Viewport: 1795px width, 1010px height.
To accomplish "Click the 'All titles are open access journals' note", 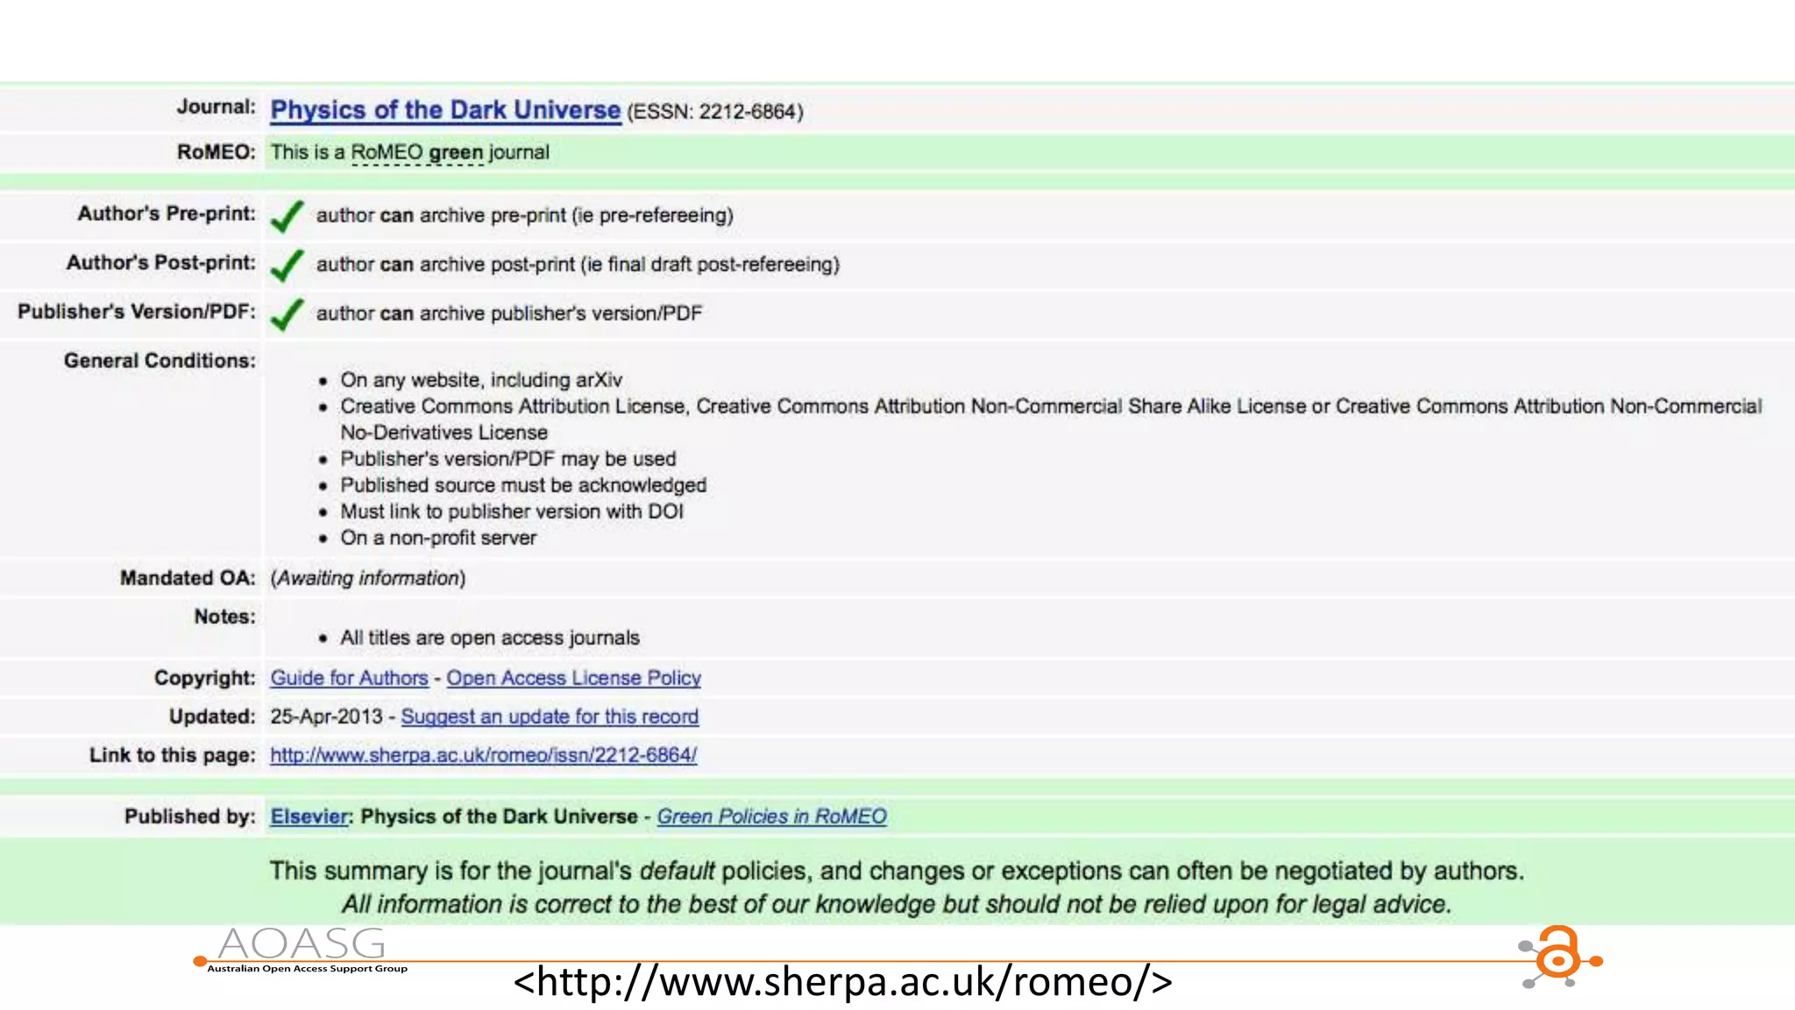I will [x=490, y=638].
